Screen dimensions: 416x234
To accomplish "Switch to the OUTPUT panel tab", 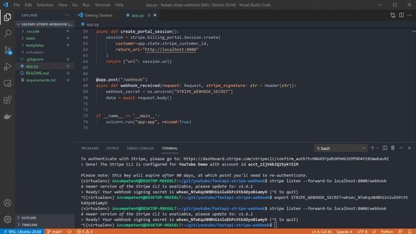I will point(112,148).
